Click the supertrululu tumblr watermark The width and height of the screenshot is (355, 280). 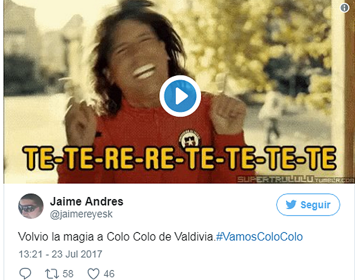tap(295, 179)
